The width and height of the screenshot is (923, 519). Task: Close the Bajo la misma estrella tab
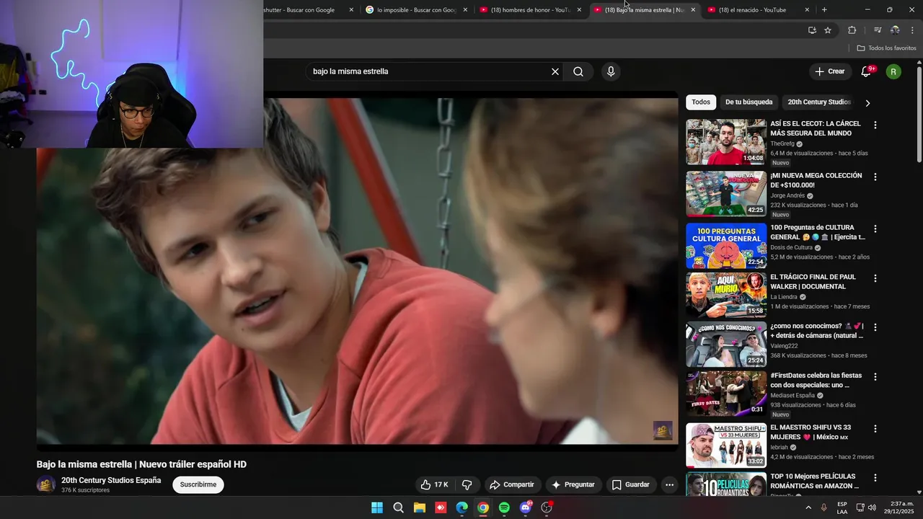point(693,10)
